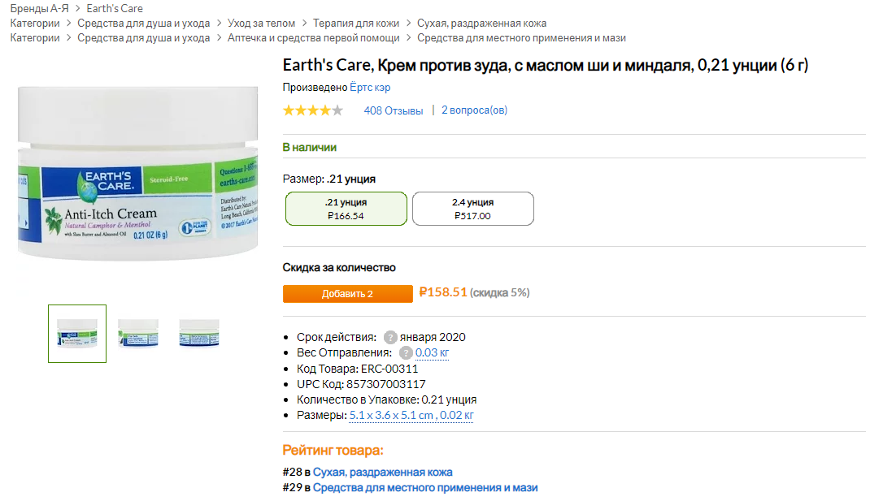The image size is (870, 501).
Task: View the third product thumbnail image
Action: [x=199, y=333]
